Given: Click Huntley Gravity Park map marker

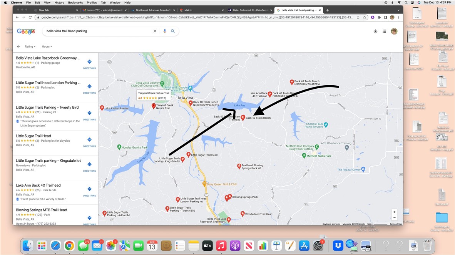Looking at the screenshot, I should [119, 147].
